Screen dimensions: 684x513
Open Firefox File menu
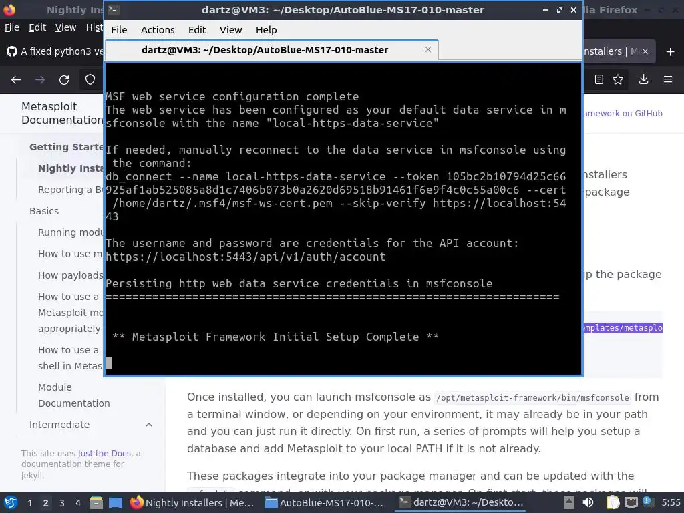[x=12, y=27]
